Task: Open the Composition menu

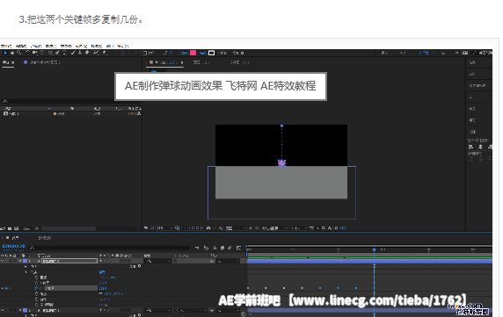Action: (36, 47)
